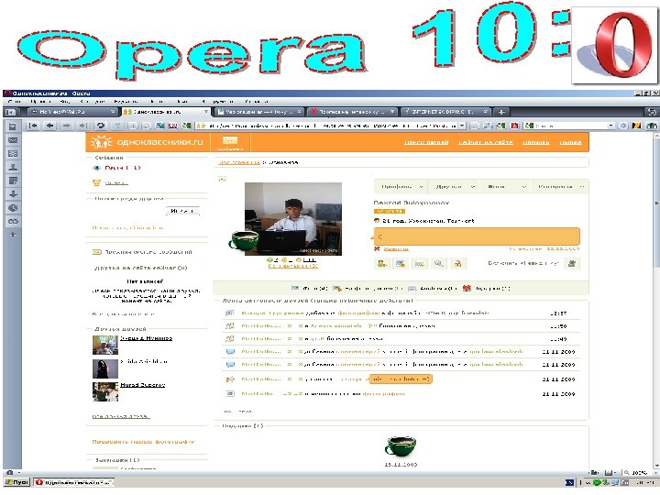Click in the Opera address field
This screenshot has height=495, width=660.
click(330, 126)
